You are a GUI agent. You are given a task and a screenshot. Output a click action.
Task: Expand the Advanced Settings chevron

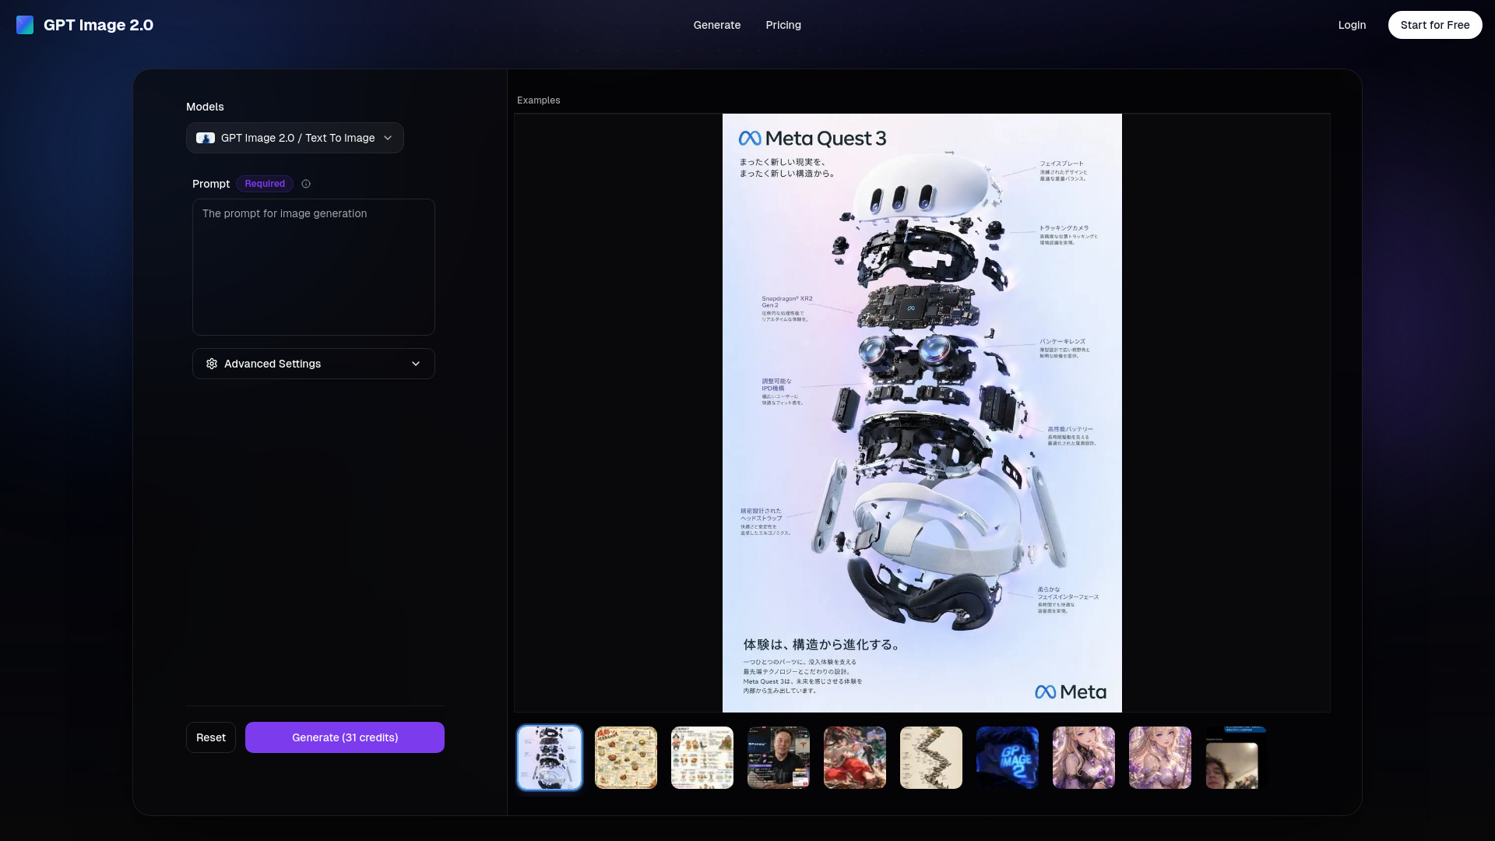(x=416, y=364)
